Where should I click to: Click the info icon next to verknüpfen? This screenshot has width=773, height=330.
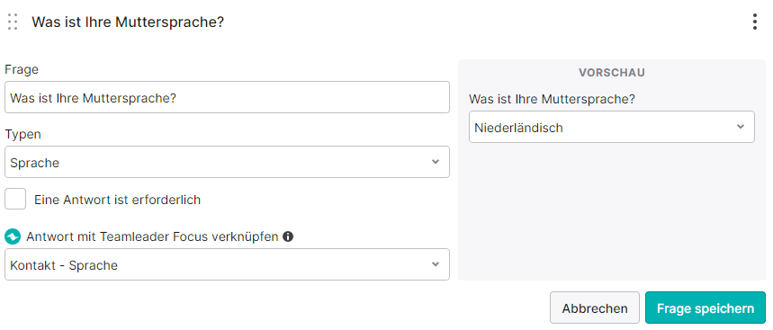(288, 236)
